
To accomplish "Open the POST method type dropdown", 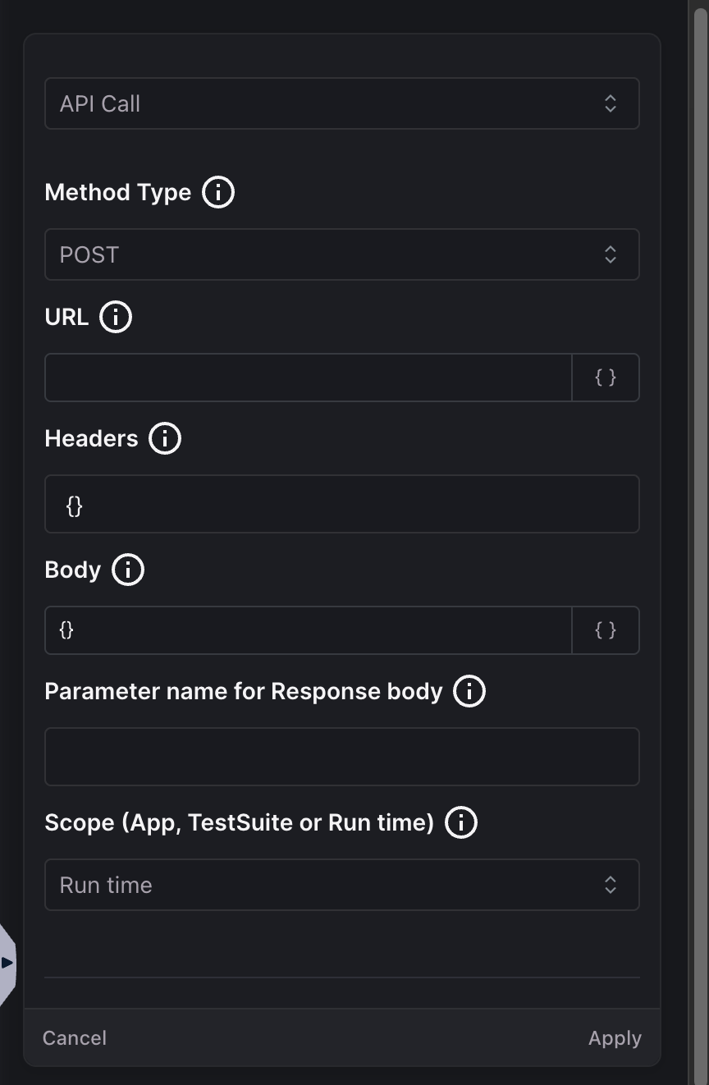I will [342, 254].
